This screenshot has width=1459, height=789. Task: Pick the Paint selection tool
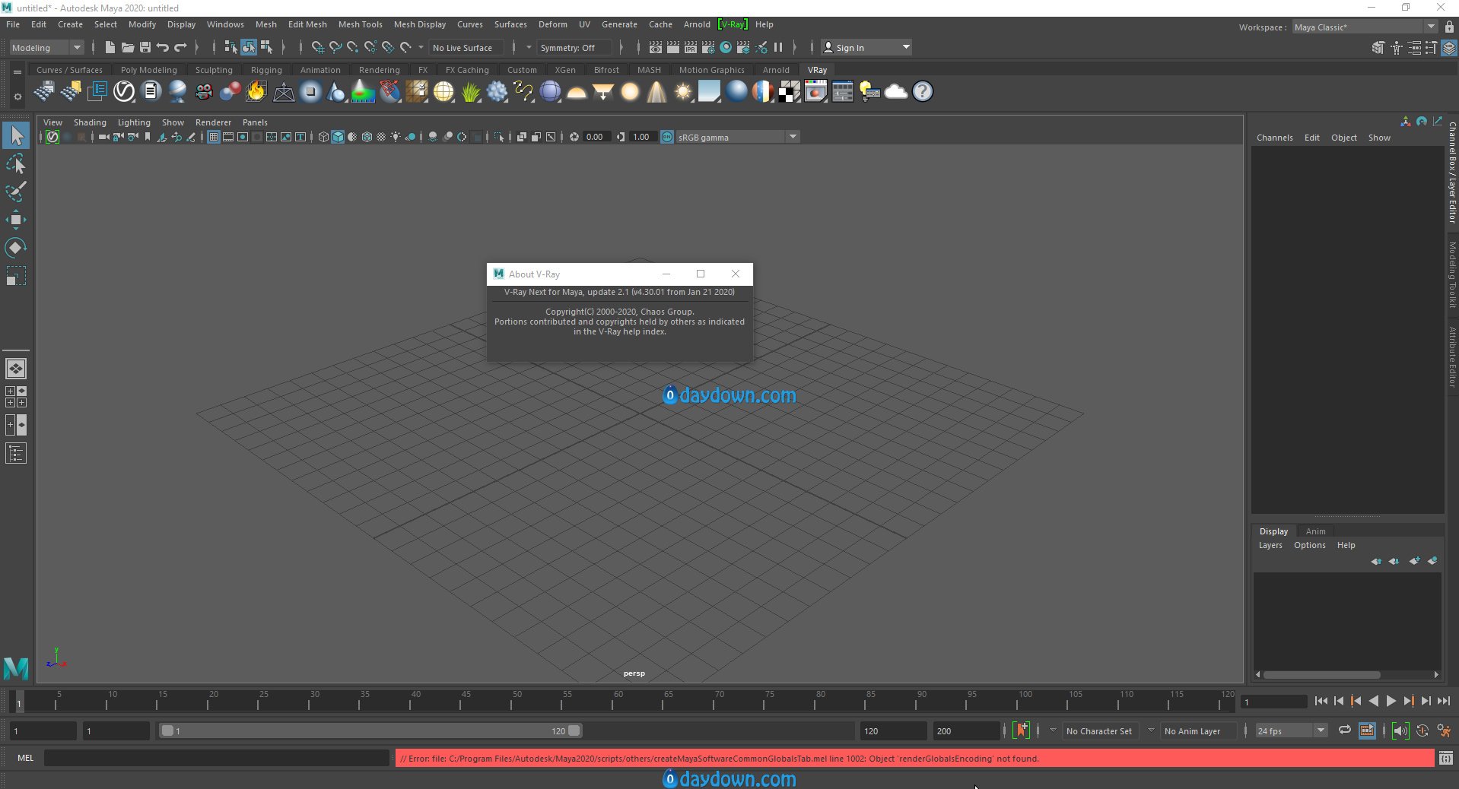(x=16, y=192)
